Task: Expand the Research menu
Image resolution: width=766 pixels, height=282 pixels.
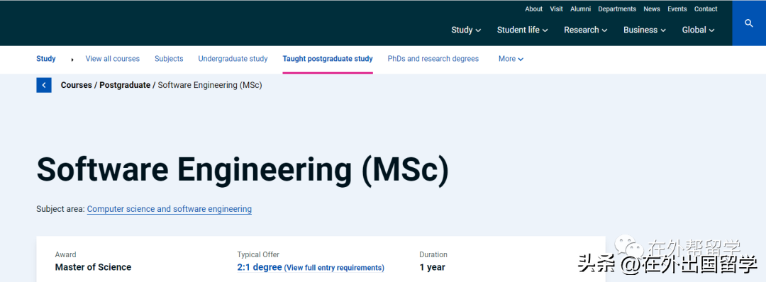Action: (x=585, y=30)
